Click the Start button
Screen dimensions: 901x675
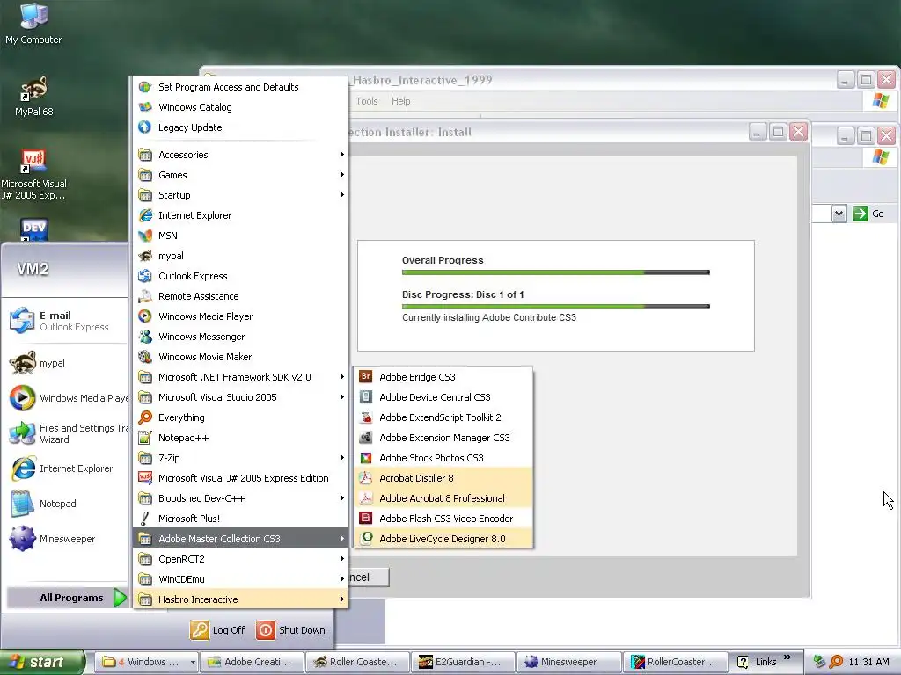tap(42, 663)
